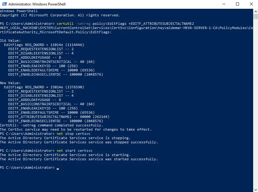Click '+EDITF_ATTRIBUTESUBJECTALTNAME2' in the command
The width and height of the screenshot is (258, 192).
pos(161,24)
